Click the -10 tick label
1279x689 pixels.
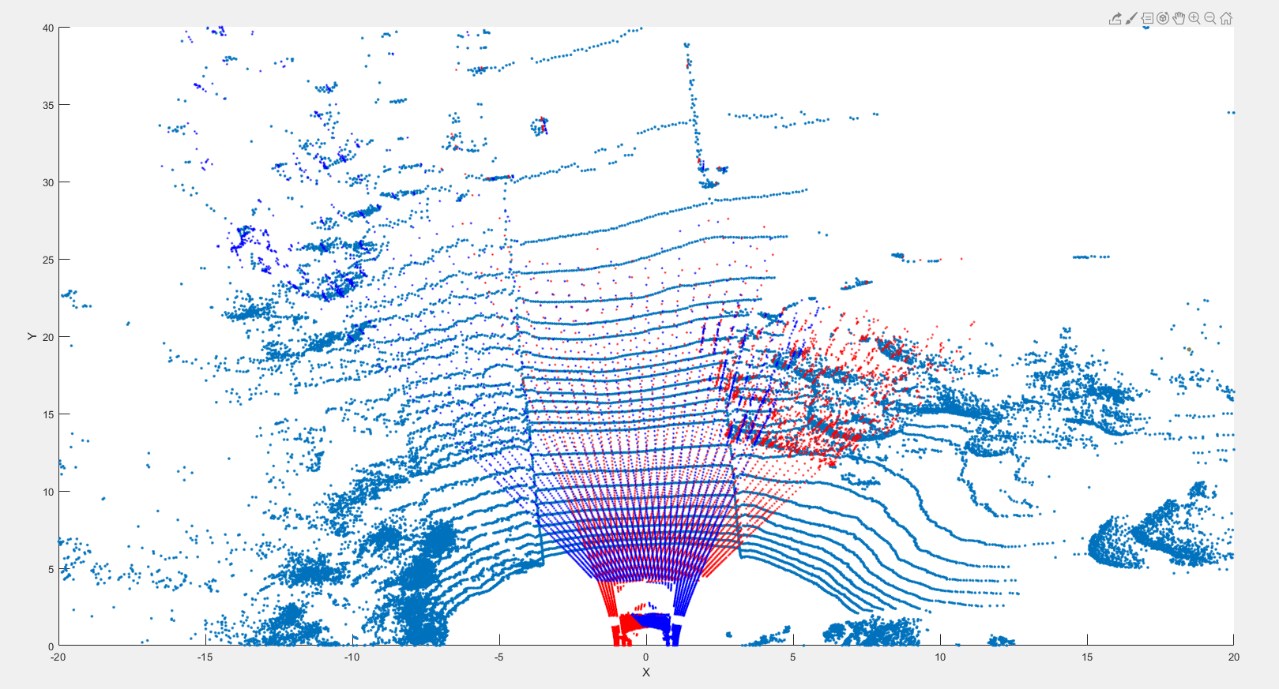click(x=352, y=657)
